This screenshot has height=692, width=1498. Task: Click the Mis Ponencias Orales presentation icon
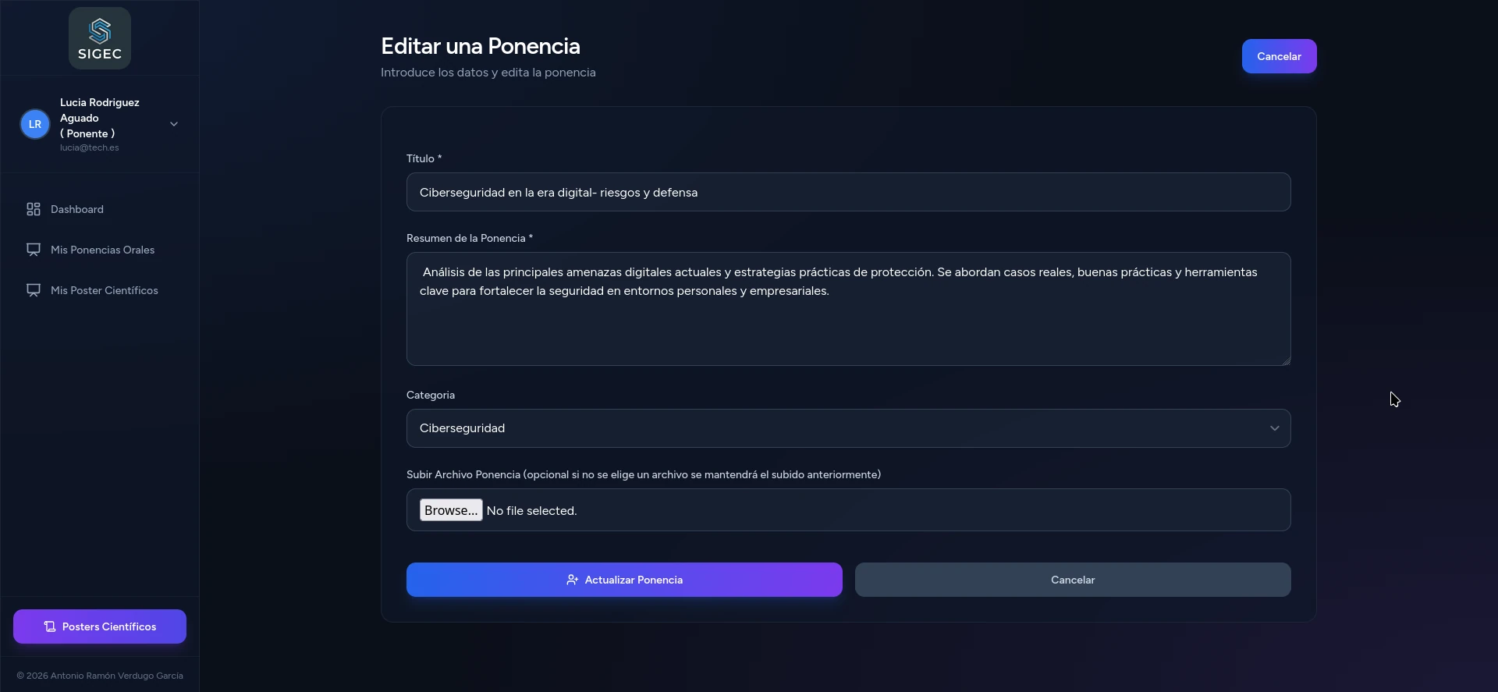(x=34, y=250)
